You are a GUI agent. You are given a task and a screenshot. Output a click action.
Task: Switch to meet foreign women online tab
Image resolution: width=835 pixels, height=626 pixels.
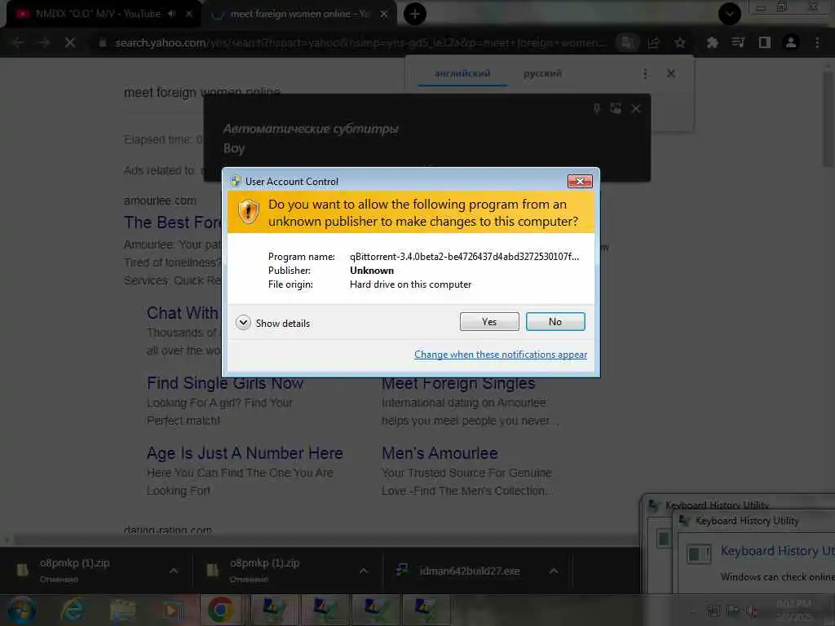point(299,14)
